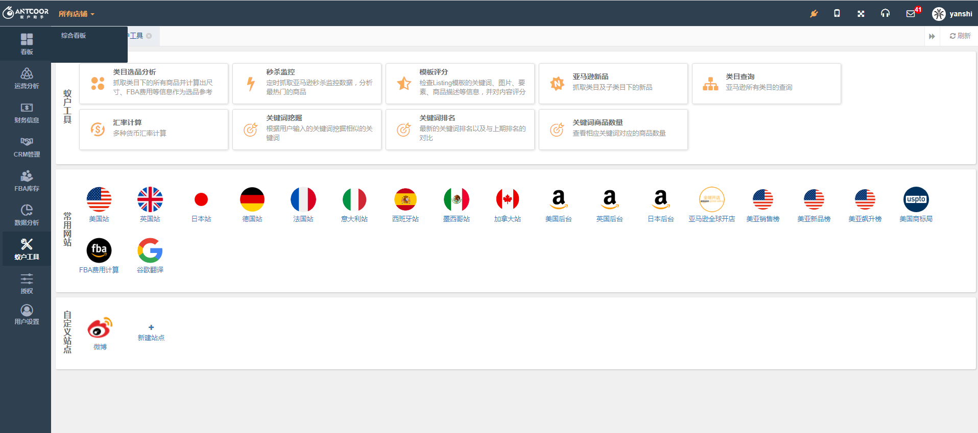Open 授权 in the sidebar
The width and height of the screenshot is (978, 433).
click(x=27, y=283)
